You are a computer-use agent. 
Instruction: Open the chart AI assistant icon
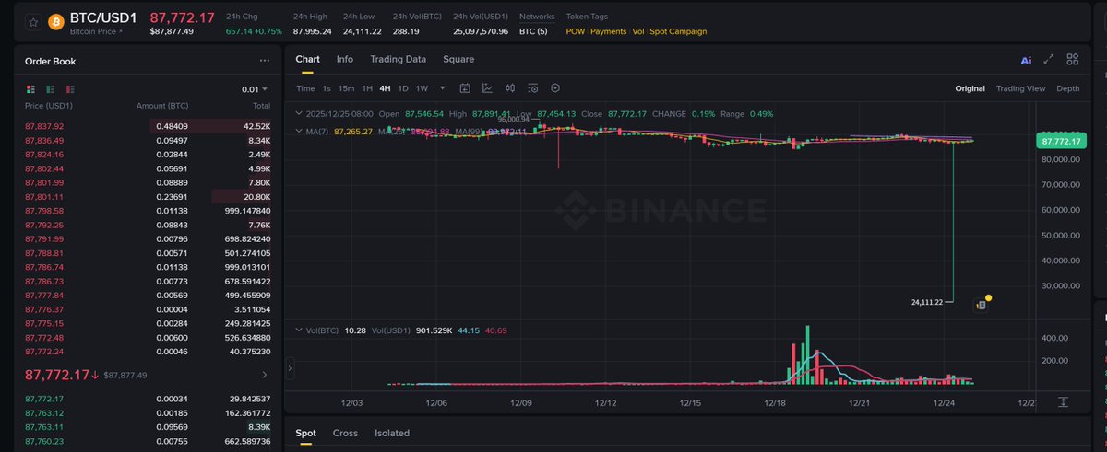click(x=1026, y=60)
